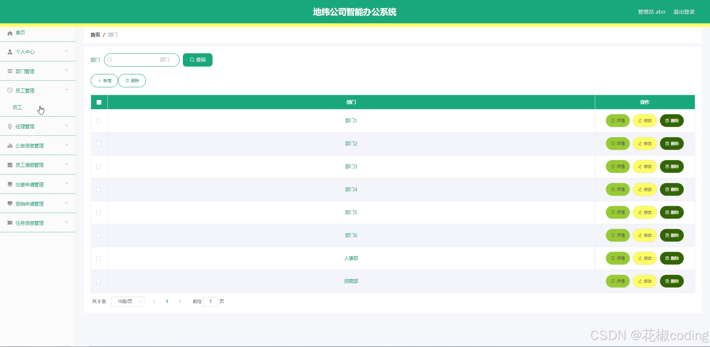Open details for 部门5
Viewport: 710px width, 347px height.
pyautogui.click(x=617, y=212)
